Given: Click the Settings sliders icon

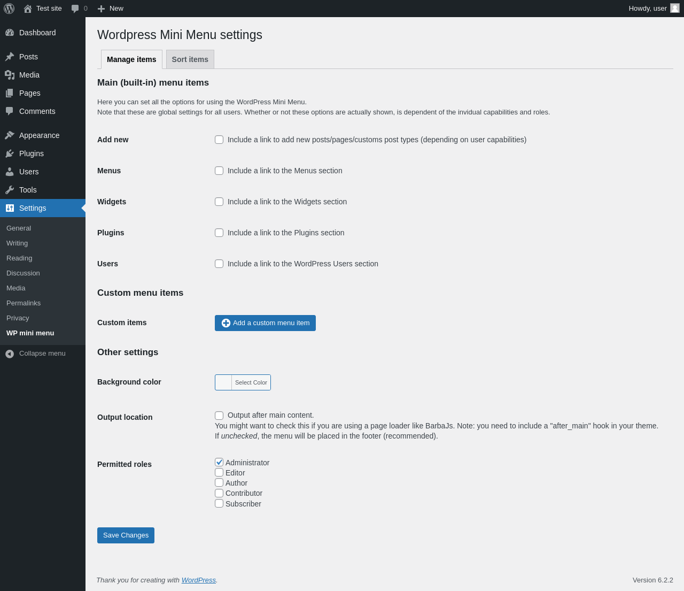Looking at the screenshot, I should [x=10, y=208].
